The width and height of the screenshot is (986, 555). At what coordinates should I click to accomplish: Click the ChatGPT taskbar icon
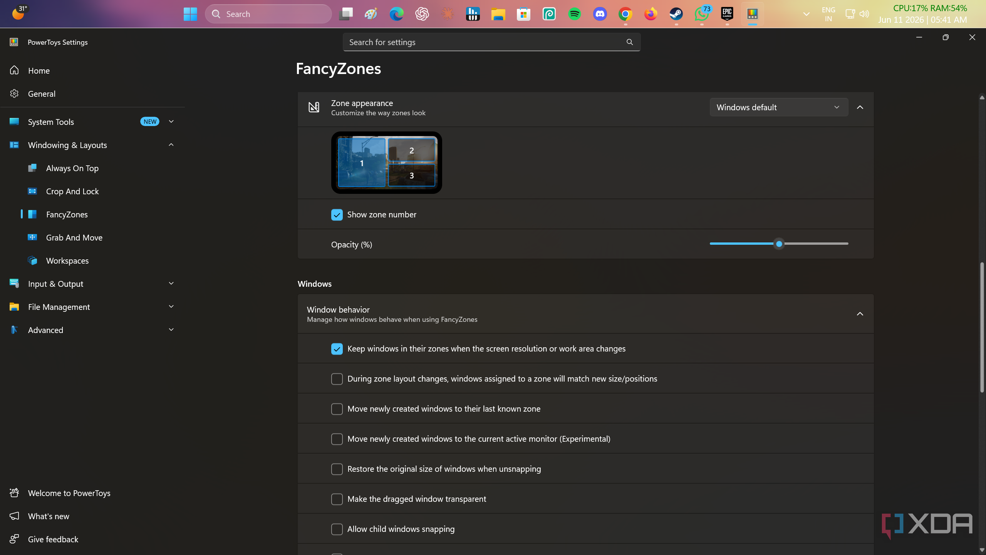point(422,14)
